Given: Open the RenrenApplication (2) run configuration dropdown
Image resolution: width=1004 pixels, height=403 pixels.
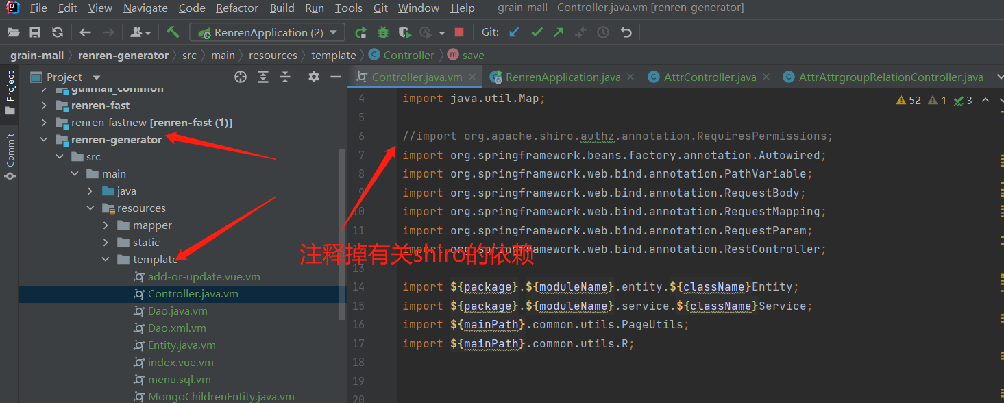Looking at the screenshot, I should pos(267,32).
